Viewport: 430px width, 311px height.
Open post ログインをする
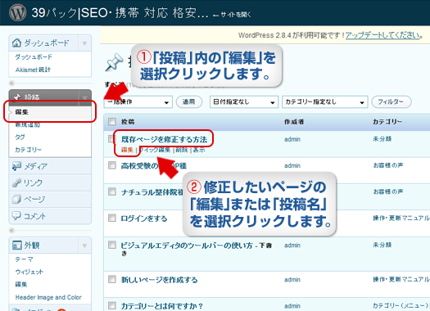click(144, 219)
